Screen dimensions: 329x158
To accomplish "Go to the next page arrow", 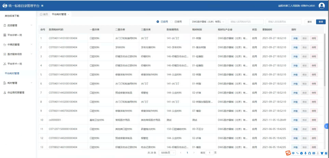I will (x=194, y=153).
